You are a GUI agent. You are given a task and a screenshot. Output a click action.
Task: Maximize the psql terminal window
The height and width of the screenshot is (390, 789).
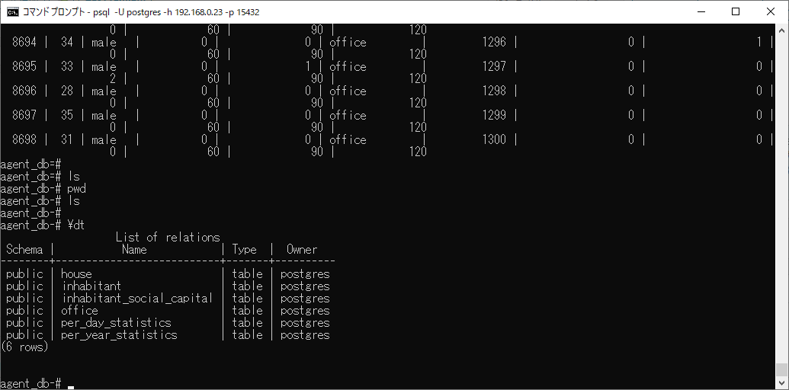(736, 11)
